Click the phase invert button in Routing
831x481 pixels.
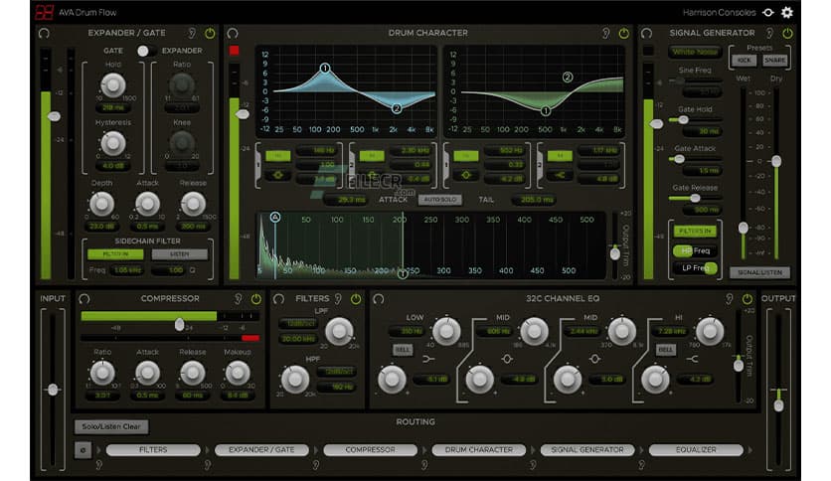point(83,450)
